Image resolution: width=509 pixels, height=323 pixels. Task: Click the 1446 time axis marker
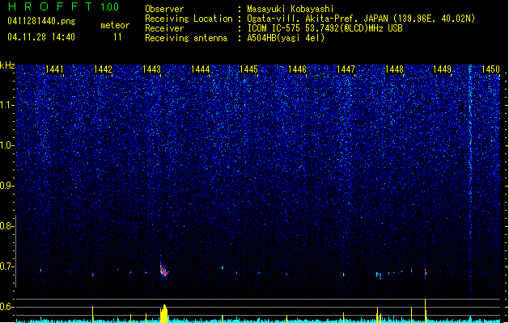(297, 69)
